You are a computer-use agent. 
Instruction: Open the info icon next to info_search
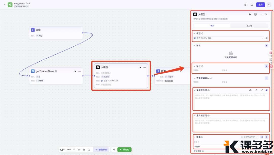pos(27,4)
